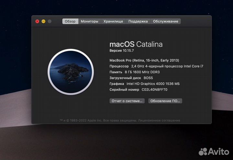Open the Лицензионное соглашение link

coord(159,120)
